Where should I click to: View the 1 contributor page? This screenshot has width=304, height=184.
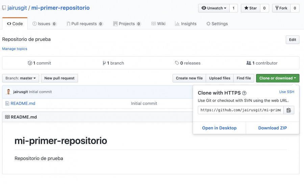coord(262,63)
